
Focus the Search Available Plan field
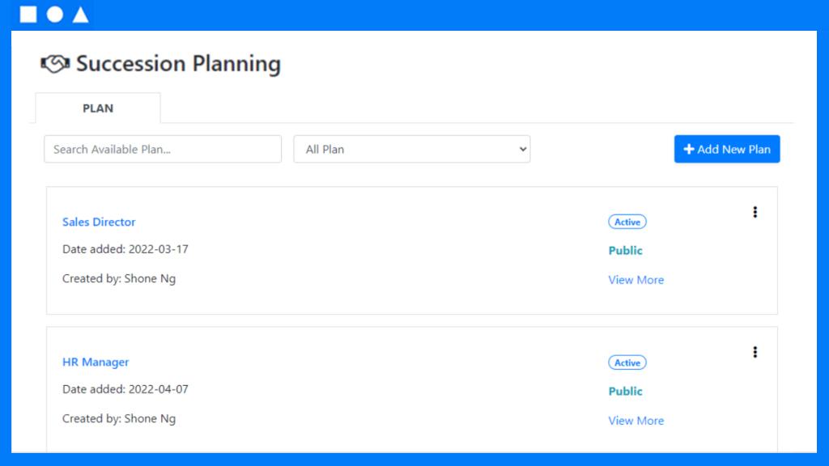click(x=163, y=149)
